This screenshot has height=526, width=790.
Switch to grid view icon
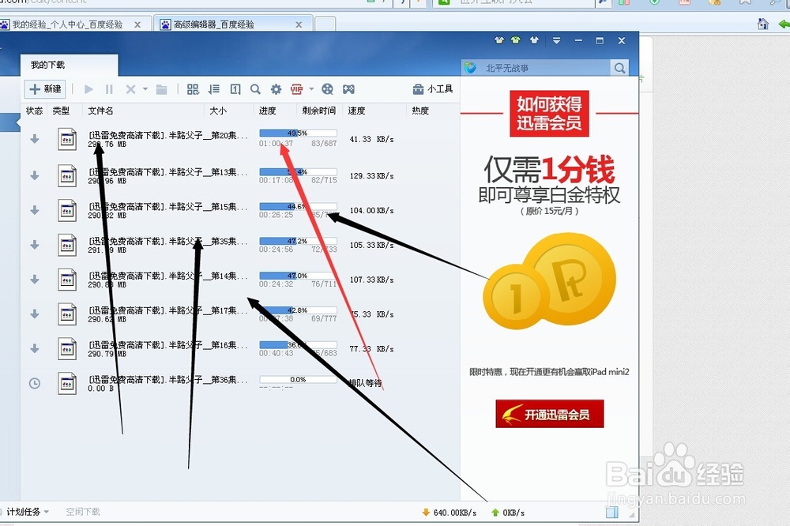[193, 89]
